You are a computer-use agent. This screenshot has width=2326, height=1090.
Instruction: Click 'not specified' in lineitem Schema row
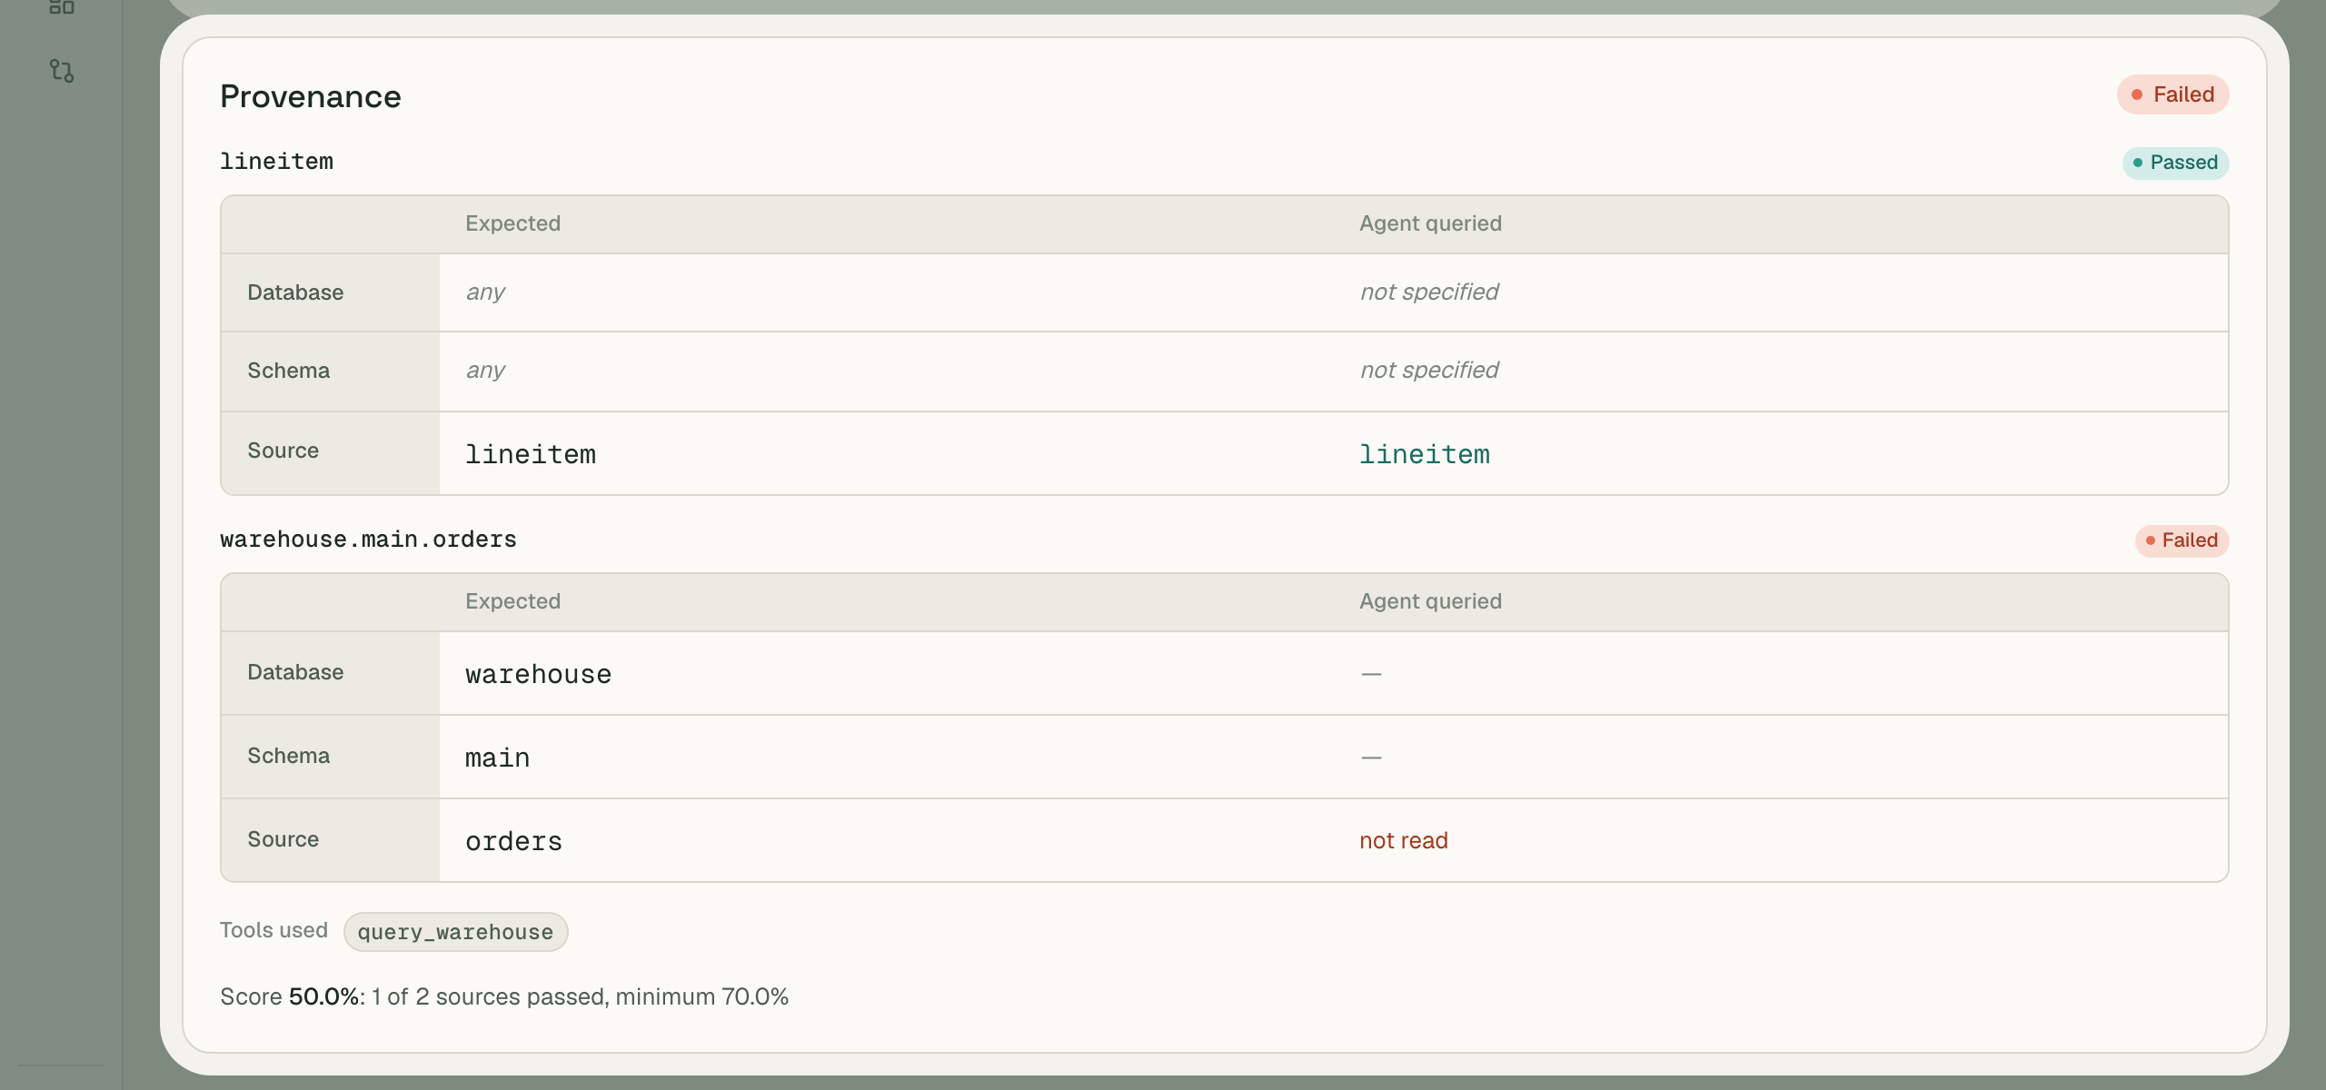coord(1429,371)
